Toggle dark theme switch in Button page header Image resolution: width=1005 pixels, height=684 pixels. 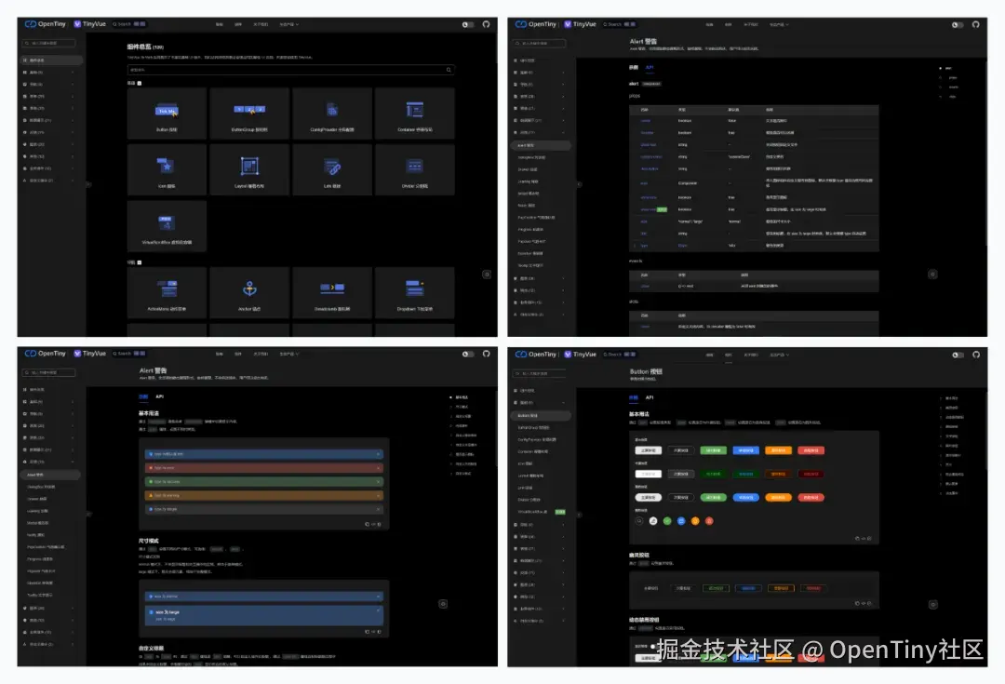(958, 355)
